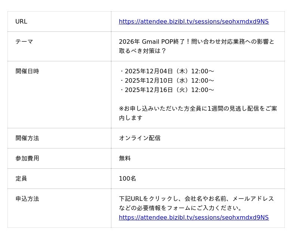Viewport: 299px width, 239px height.
Task: Click the "無料" fee value
Action: 125,159
